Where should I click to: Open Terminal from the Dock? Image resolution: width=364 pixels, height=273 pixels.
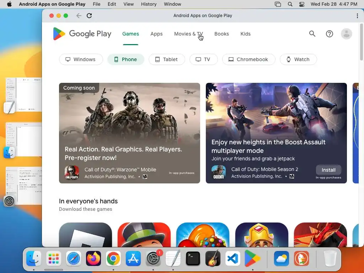pos(193,258)
